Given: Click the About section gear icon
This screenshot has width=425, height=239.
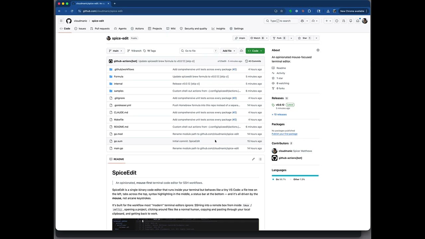Looking at the screenshot, I should tap(318, 50).
